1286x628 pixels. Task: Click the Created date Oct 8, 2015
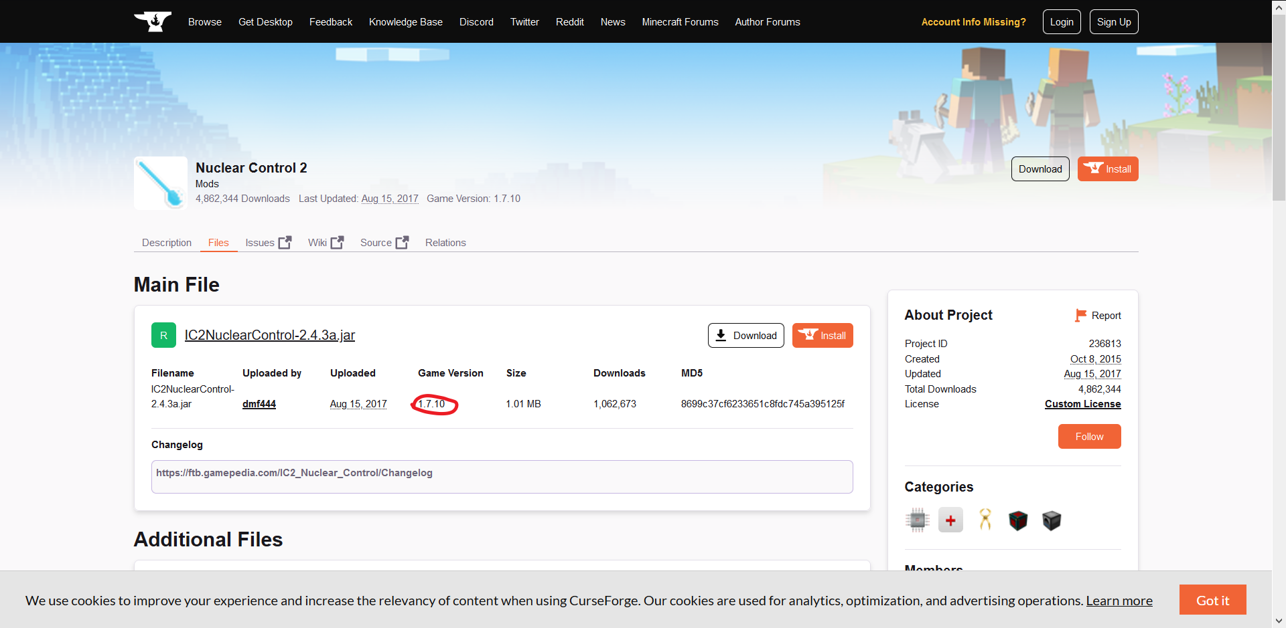point(1096,359)
